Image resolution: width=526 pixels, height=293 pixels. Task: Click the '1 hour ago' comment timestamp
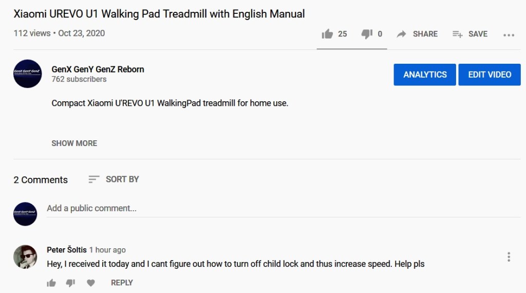pyautogui.click(x=107, y=250)
